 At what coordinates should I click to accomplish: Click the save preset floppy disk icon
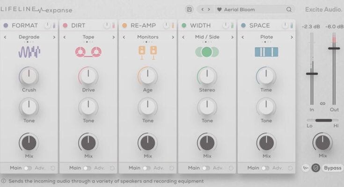pos(189,9)
